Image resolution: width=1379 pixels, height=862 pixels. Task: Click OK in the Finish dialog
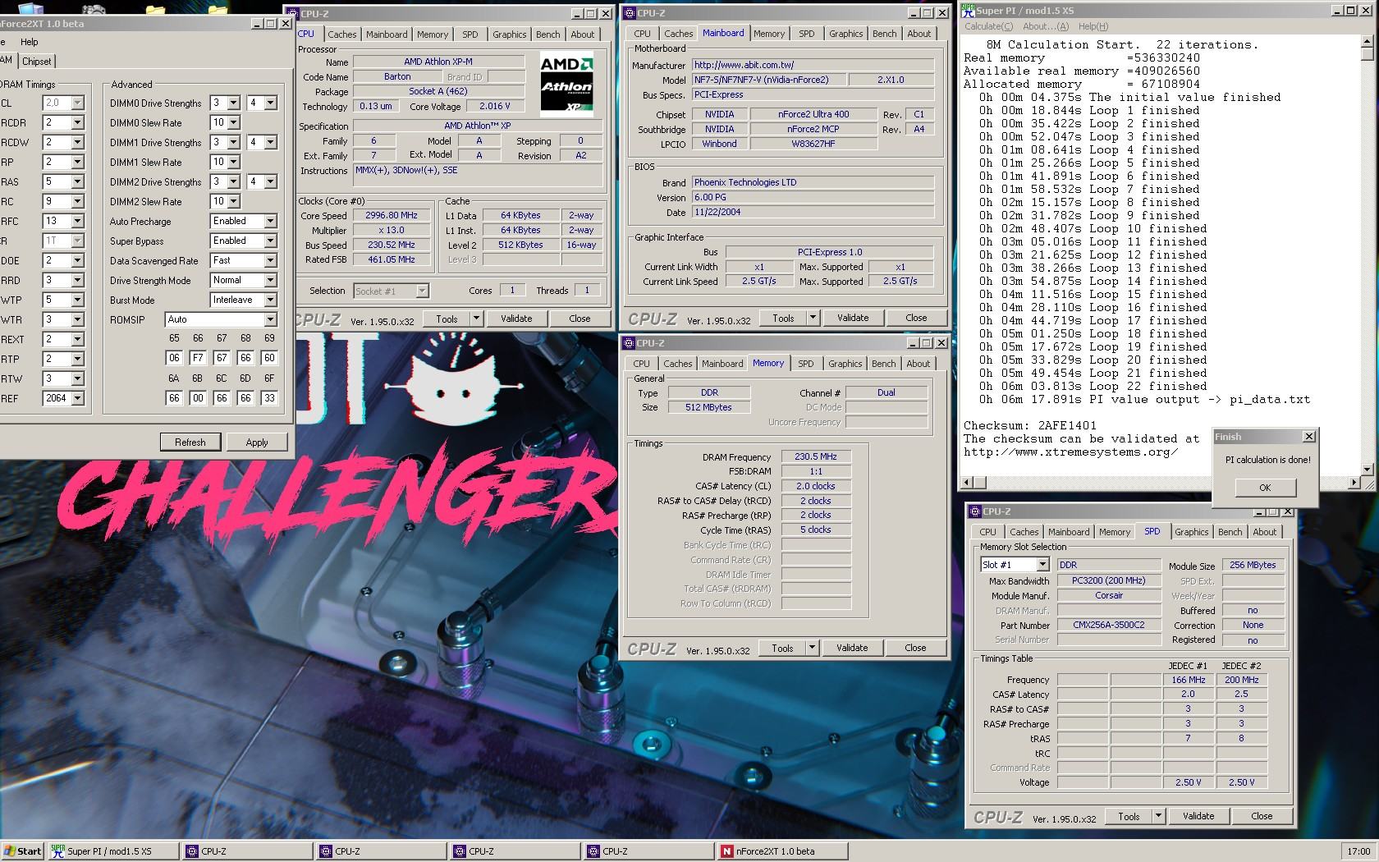click(1265, 488)
